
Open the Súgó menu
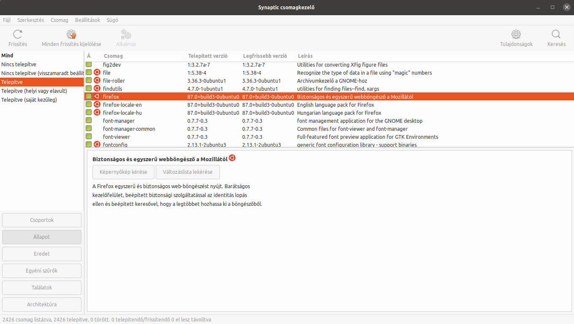pyautogui.click(x=112, y=20)
